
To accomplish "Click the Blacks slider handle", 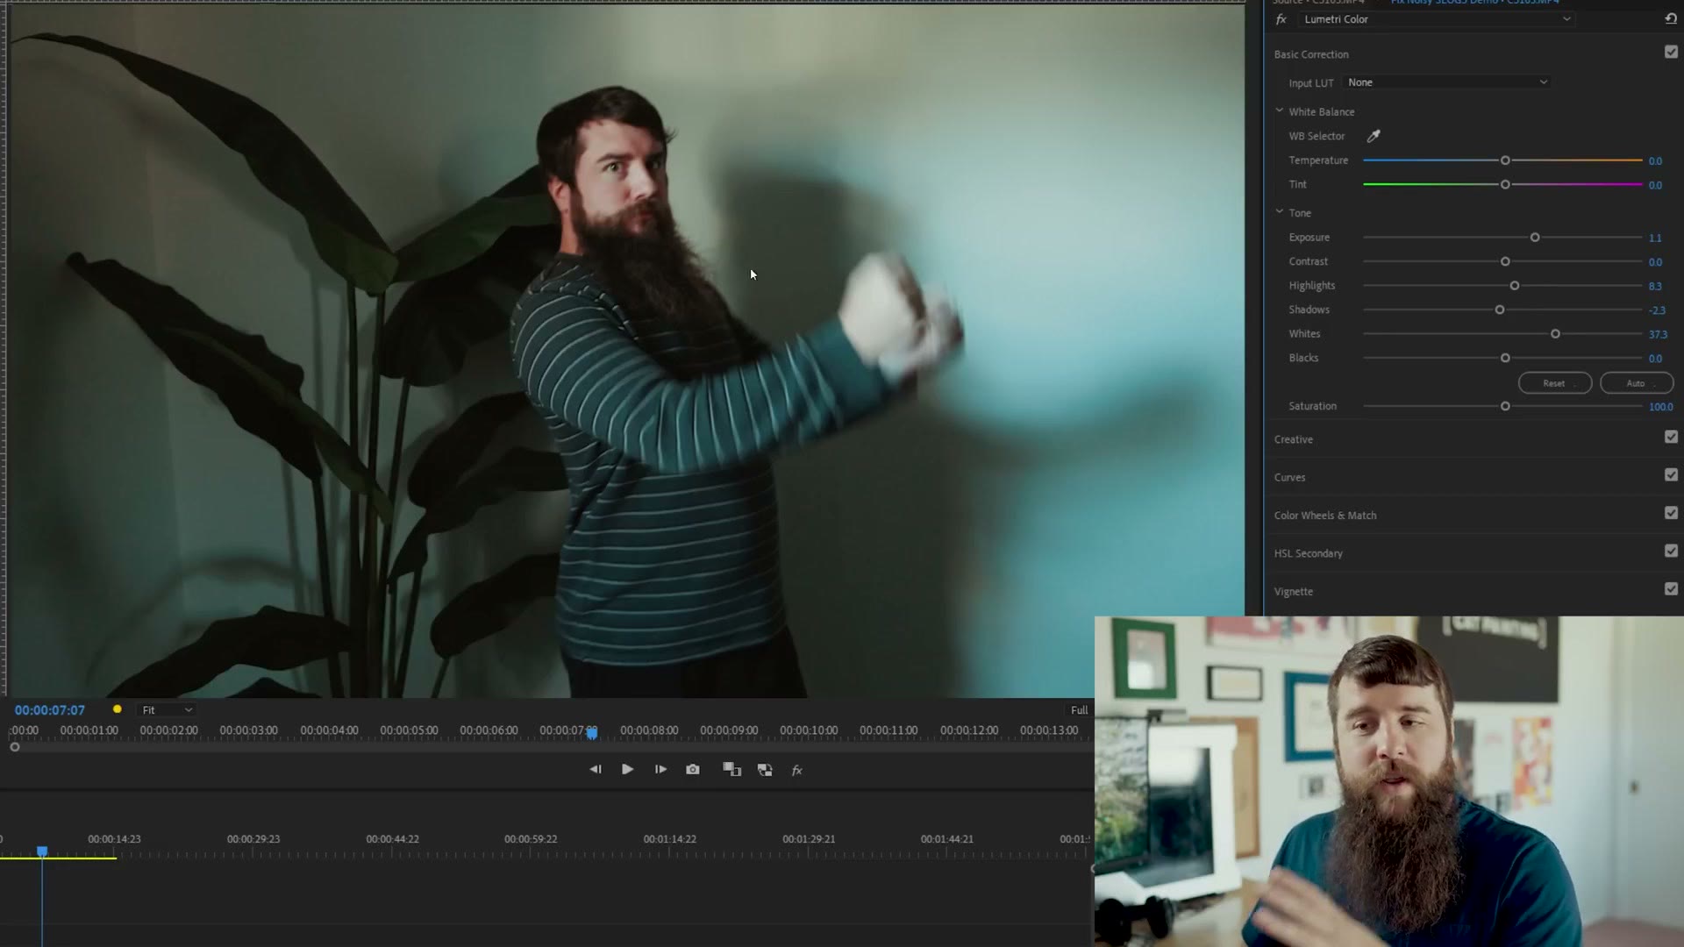I will pyautogui.click(x=1505, y=358).
